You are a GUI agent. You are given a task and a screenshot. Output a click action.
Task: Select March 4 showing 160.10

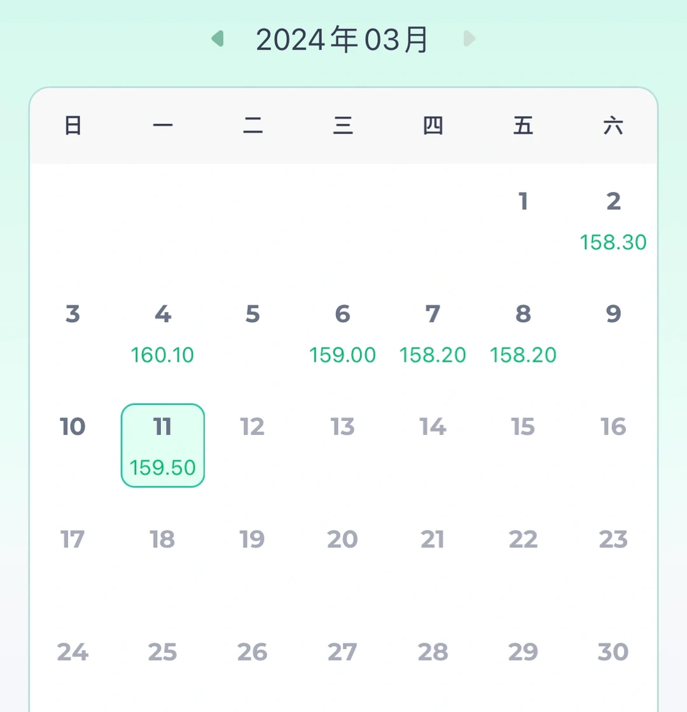point(163,334)
